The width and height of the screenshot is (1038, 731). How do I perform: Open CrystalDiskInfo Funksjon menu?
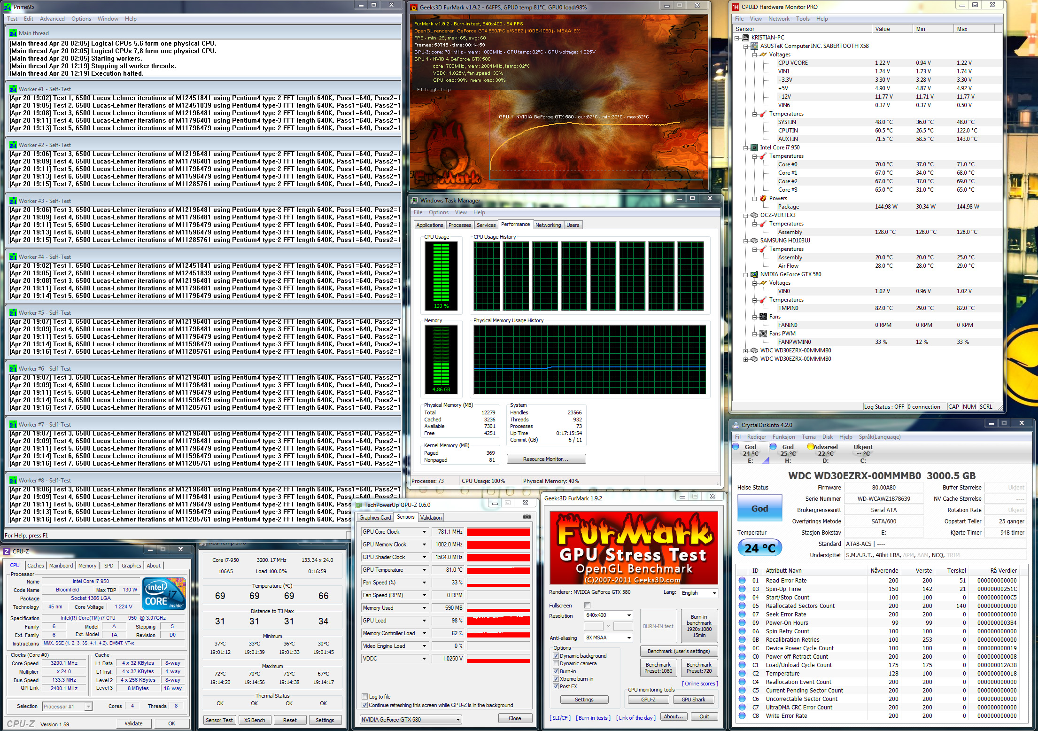pos(784,437)
